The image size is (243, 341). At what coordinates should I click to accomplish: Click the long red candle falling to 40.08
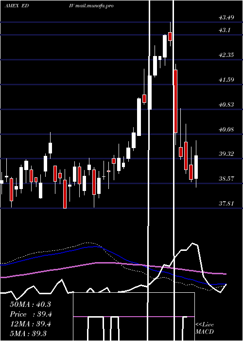[x=175, y=101]
